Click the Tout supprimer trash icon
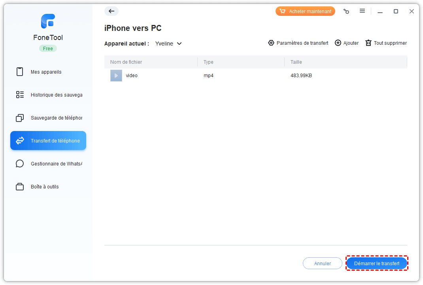423x285 pixels. pos(368,43)
